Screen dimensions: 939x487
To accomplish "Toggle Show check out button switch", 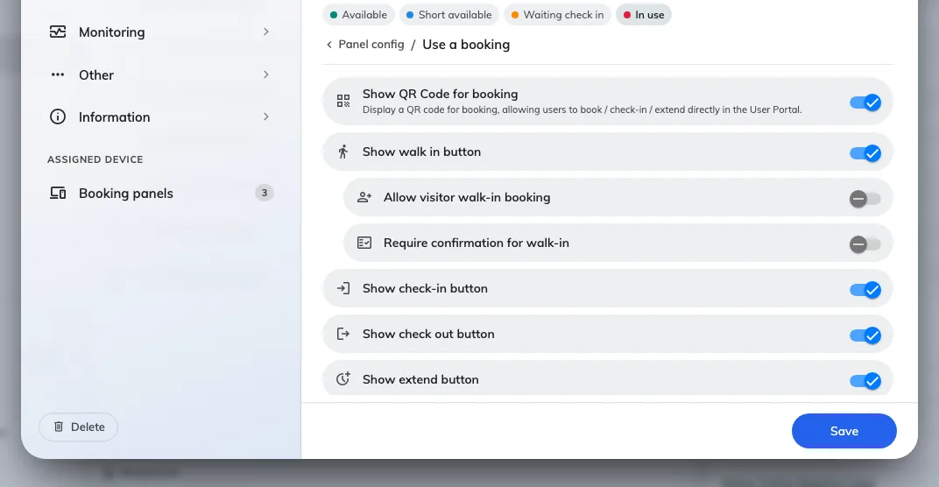I will coord(865,335).
